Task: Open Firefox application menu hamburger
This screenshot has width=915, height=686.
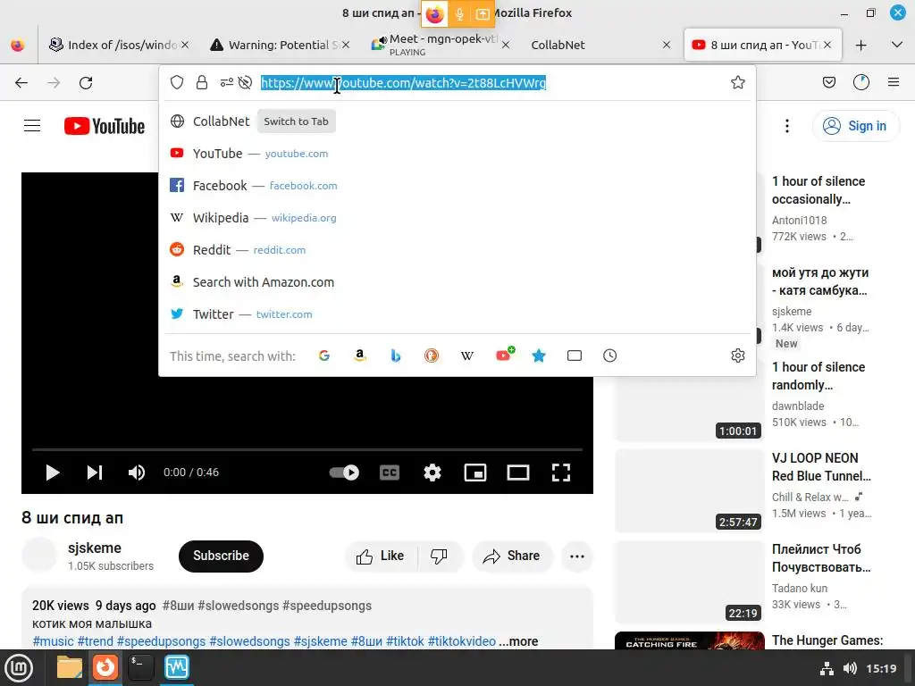Action: tap(894, 83)
